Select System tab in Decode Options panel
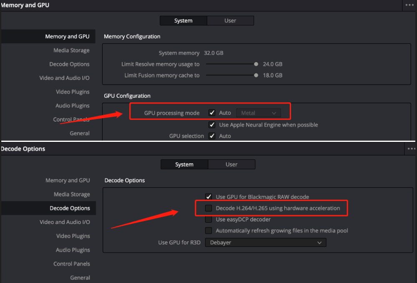417x283 pixels. click(x=184, y=164)
